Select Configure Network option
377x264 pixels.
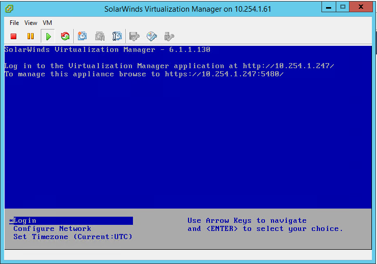pos(52,229)
